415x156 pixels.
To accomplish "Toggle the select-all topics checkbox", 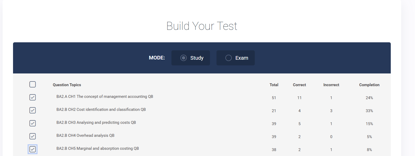I will point(33,84).
